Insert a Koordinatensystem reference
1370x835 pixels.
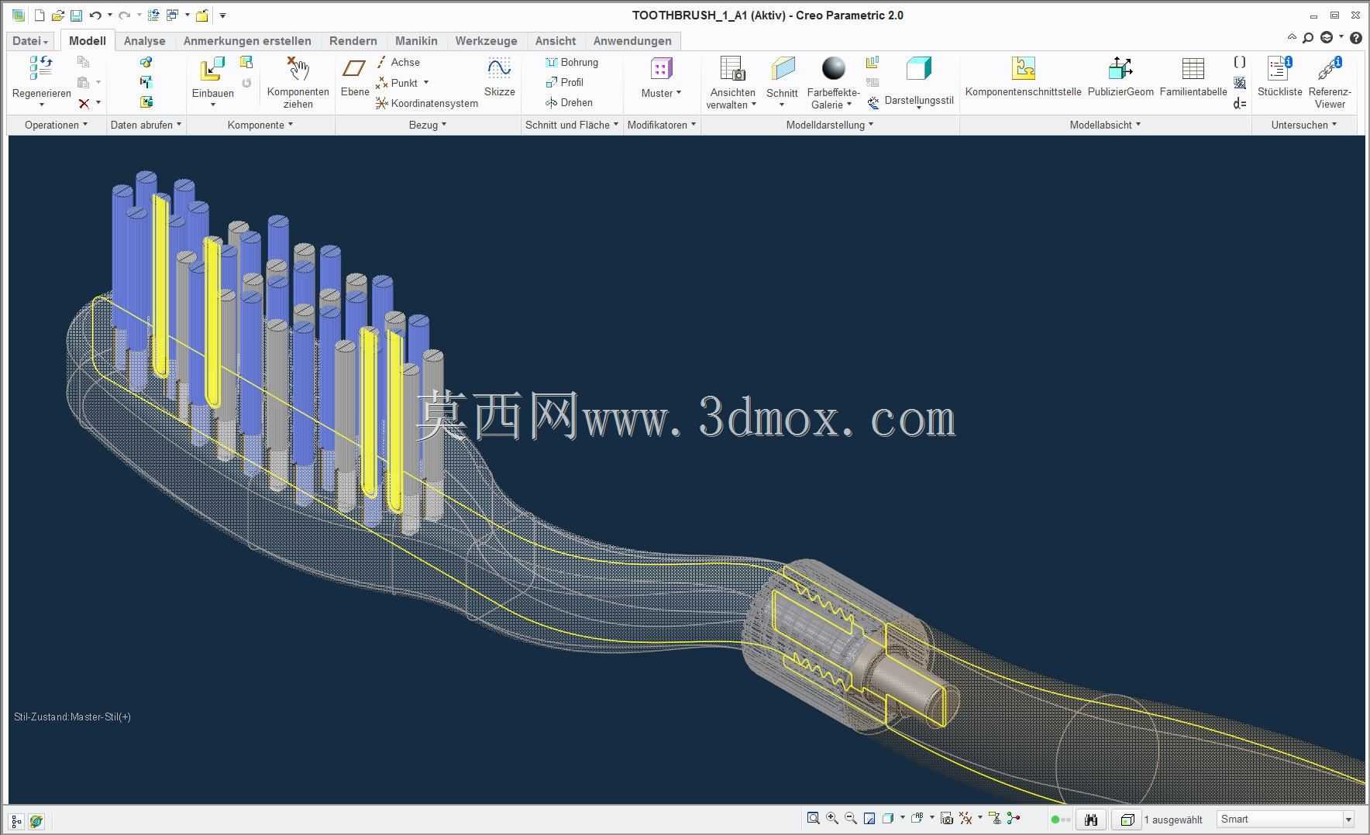[427, 103]
